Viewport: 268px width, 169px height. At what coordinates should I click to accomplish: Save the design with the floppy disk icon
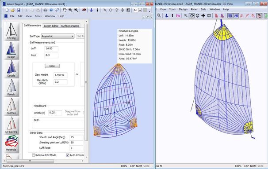pyautogui.click(x=19, y=10)
